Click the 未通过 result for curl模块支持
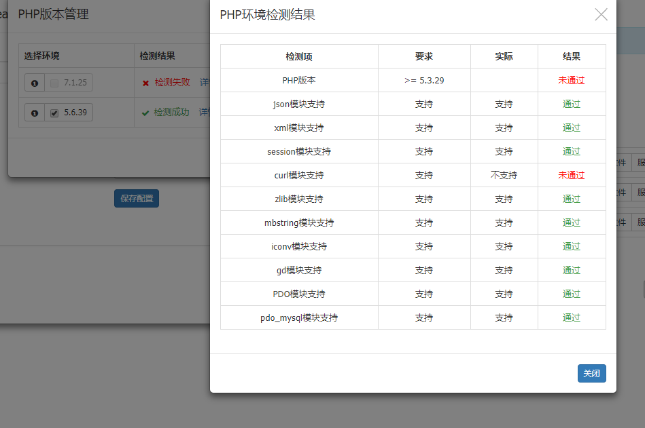645x428 pixels. click(571, 175)
